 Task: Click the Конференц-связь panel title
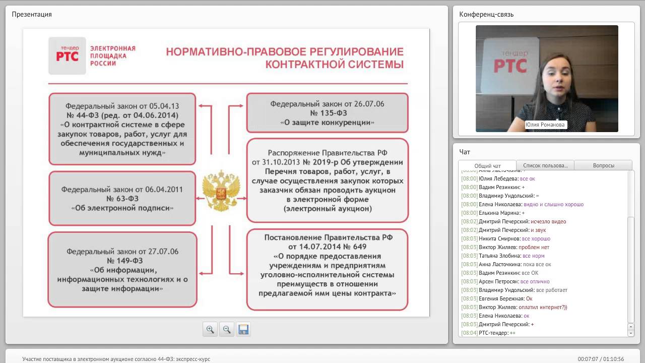pyautogui.click(x=486, y=14)
